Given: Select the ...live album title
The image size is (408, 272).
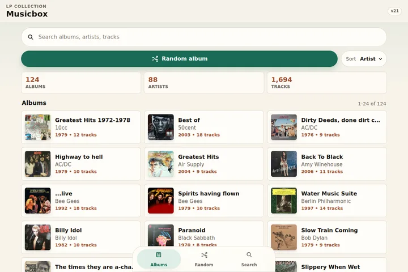Looking at the screenshot, I should point(63,193).
